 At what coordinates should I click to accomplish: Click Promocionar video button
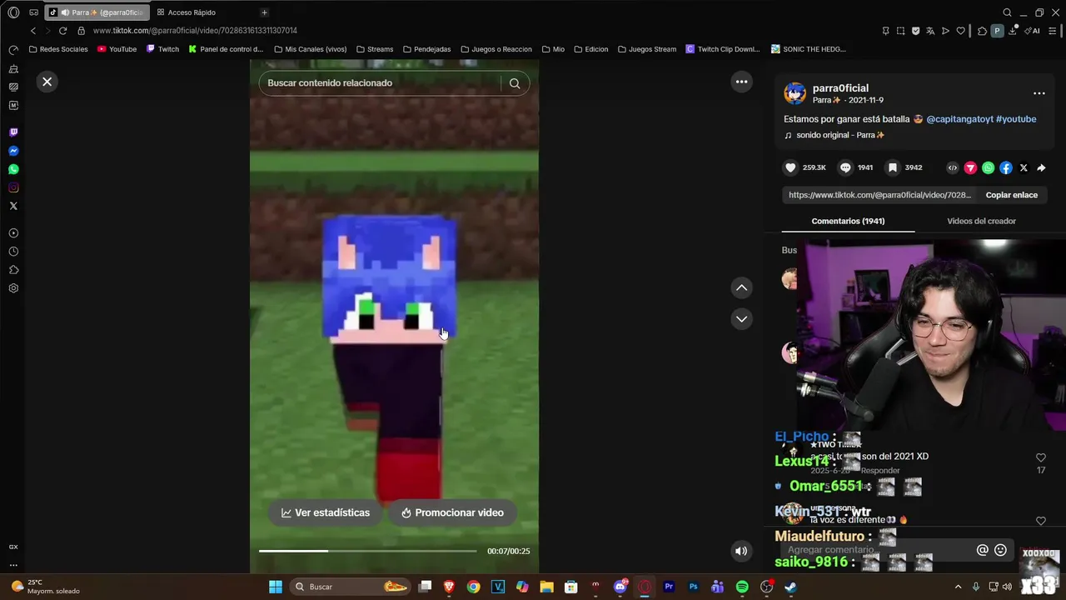(x=452, y=512)
